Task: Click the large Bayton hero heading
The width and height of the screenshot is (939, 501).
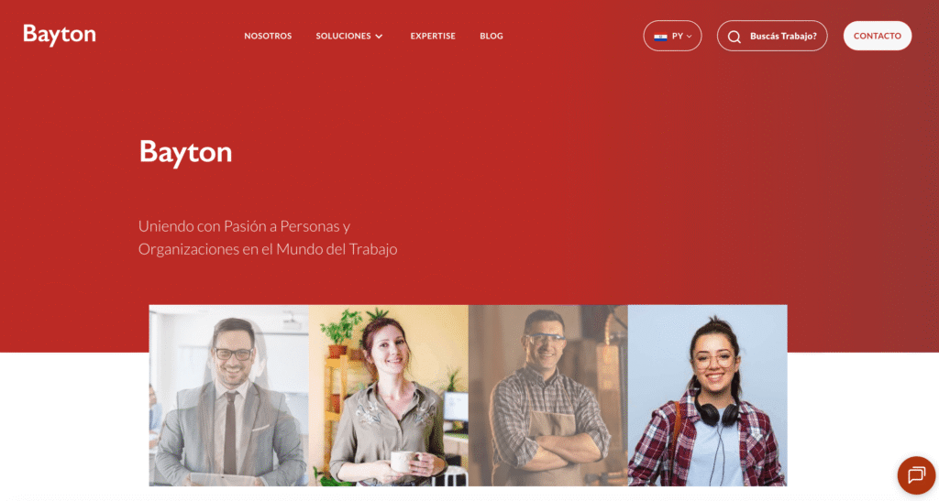Action: 185,152
